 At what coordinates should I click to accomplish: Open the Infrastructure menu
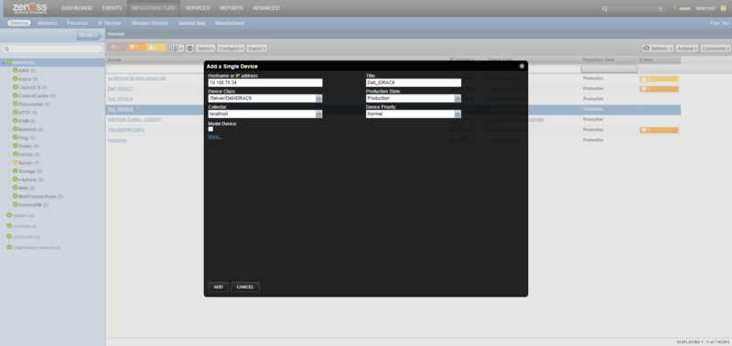[x=154, y=8]
